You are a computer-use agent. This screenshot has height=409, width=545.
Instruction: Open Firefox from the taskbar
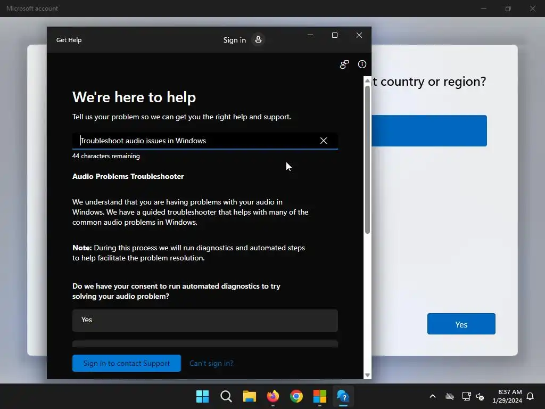click(273, 396)
